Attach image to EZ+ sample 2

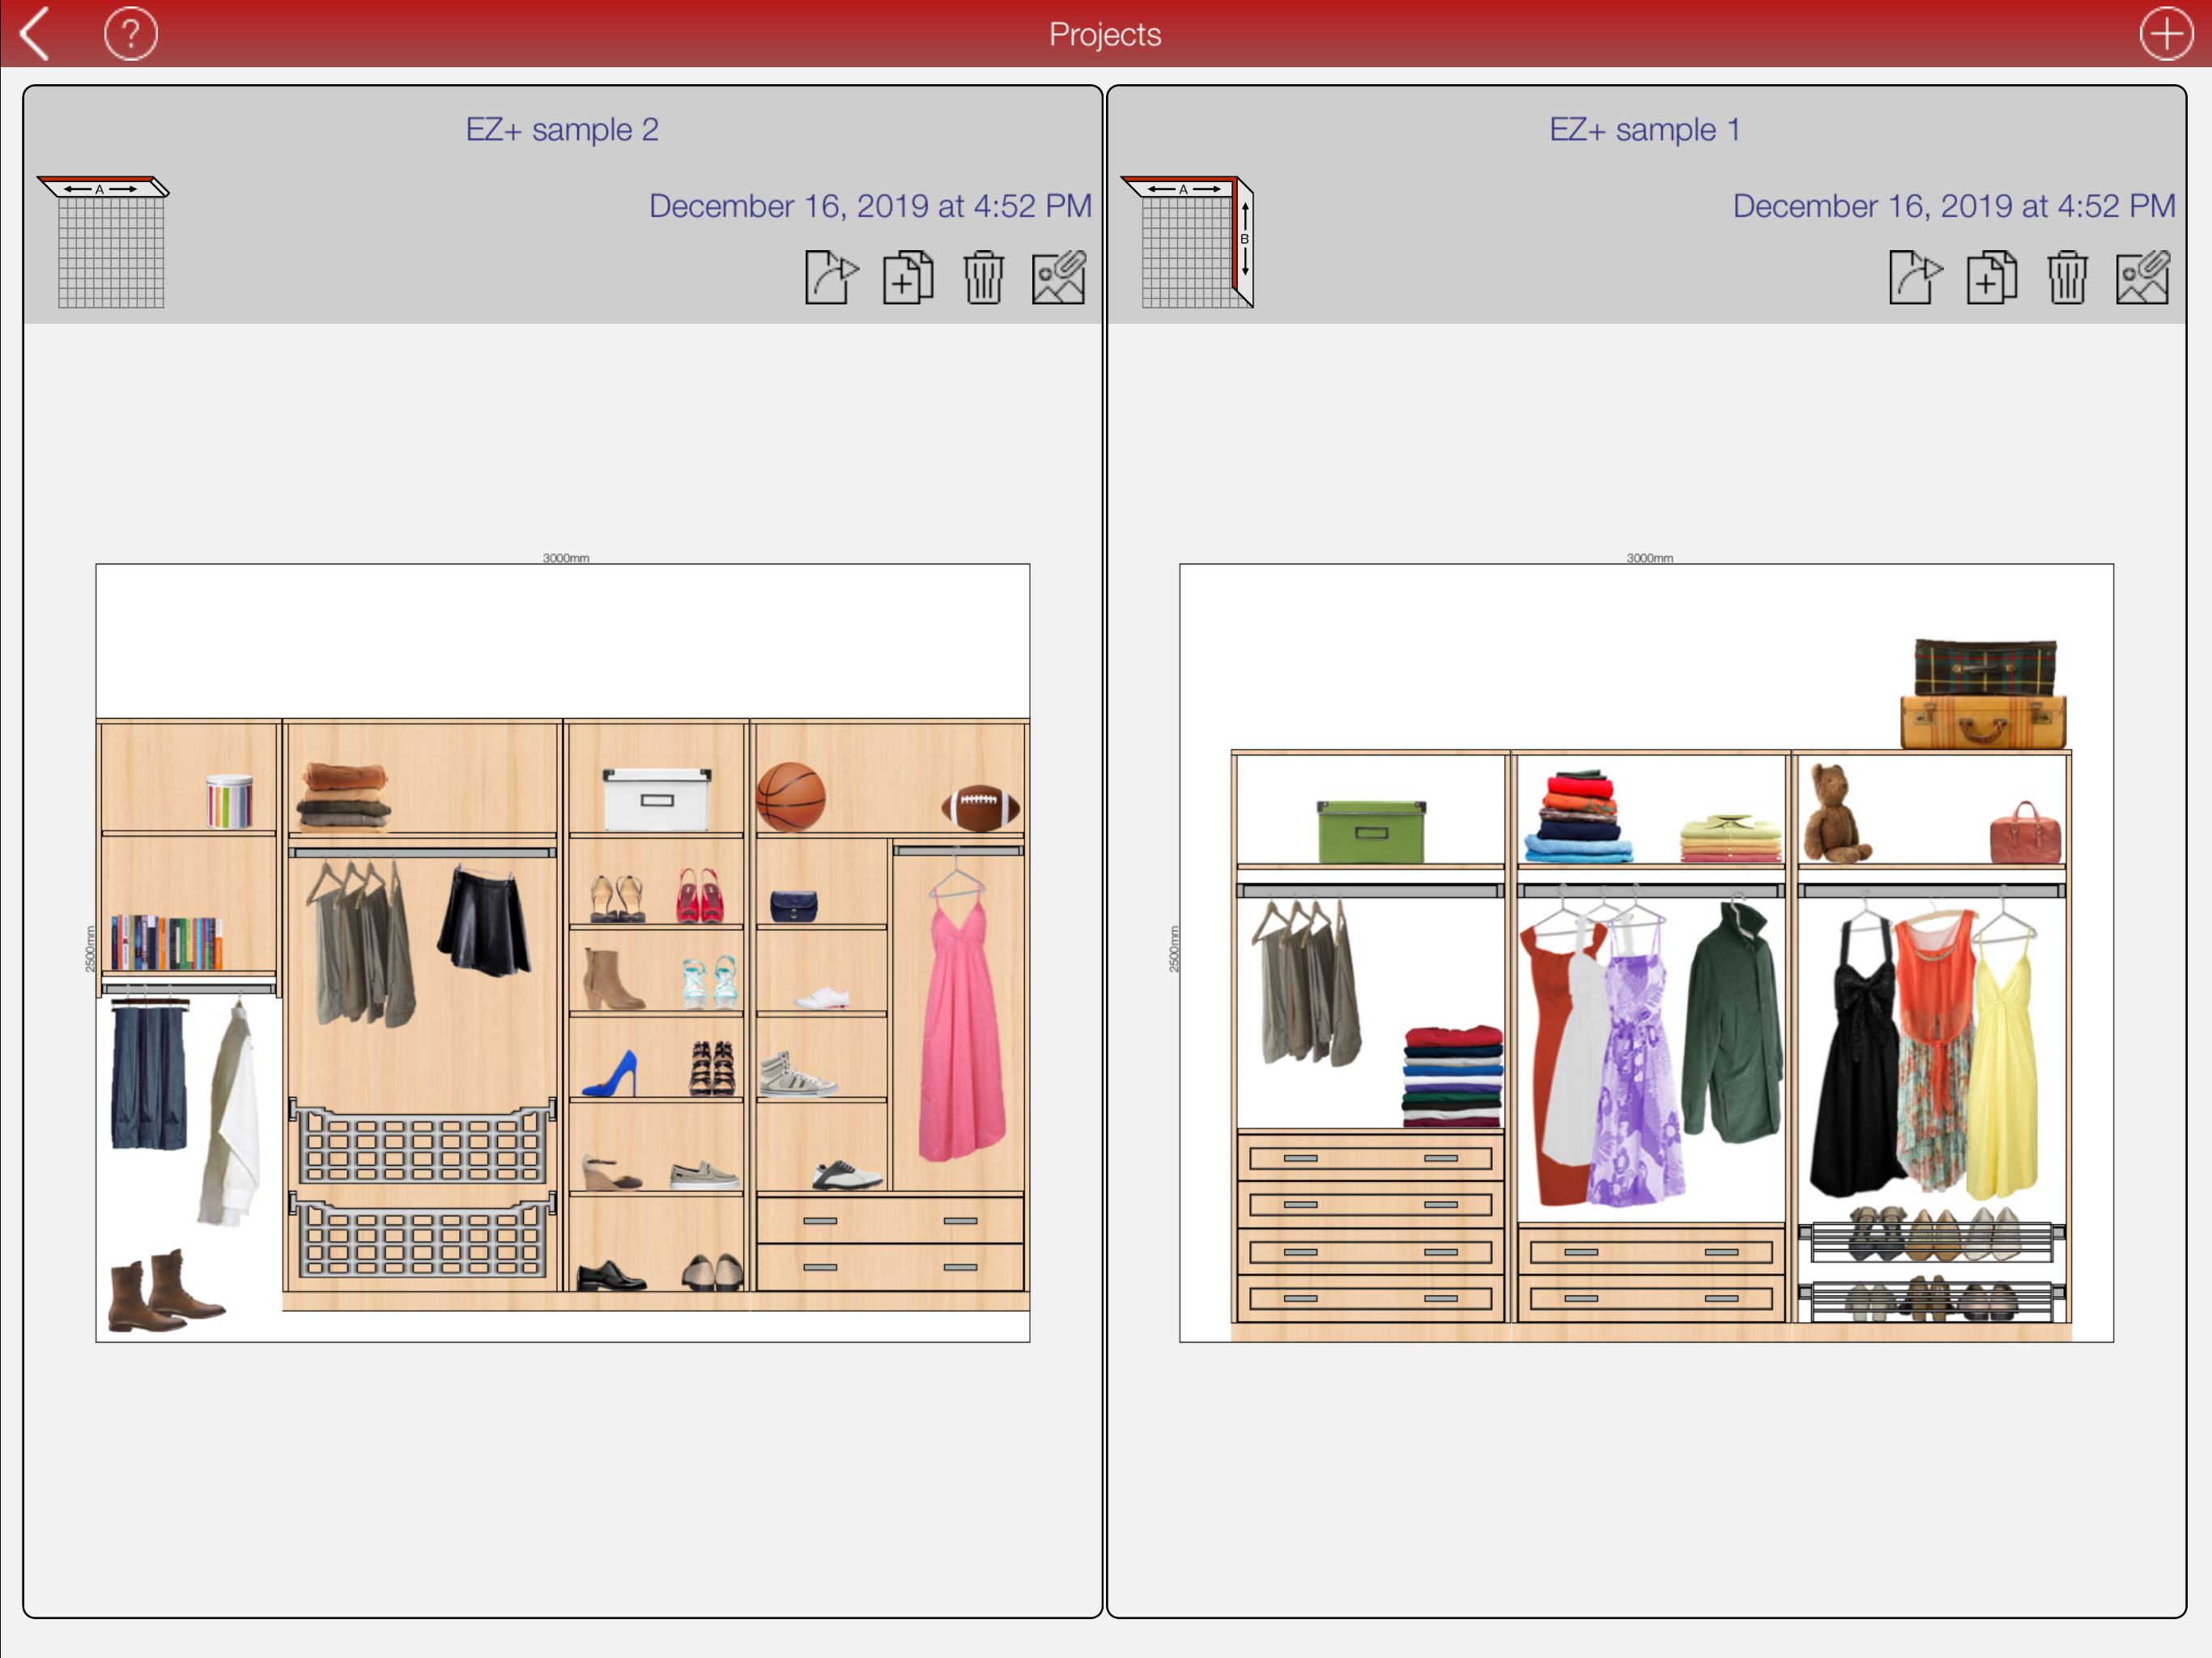[x=1059, y=277]
